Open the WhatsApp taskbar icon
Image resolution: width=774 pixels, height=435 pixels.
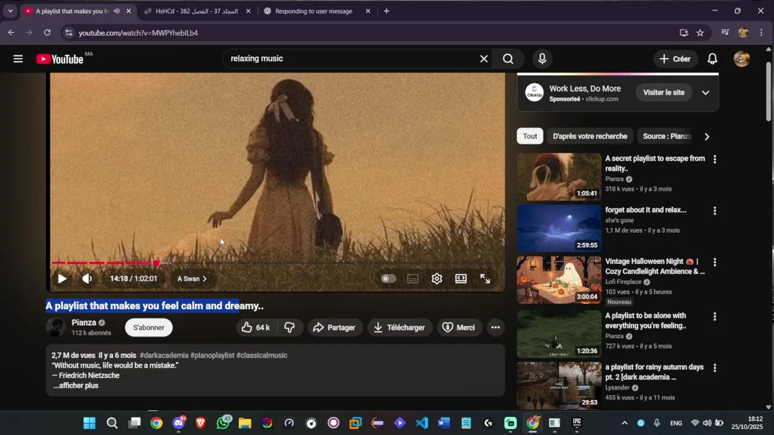[223, 423]
